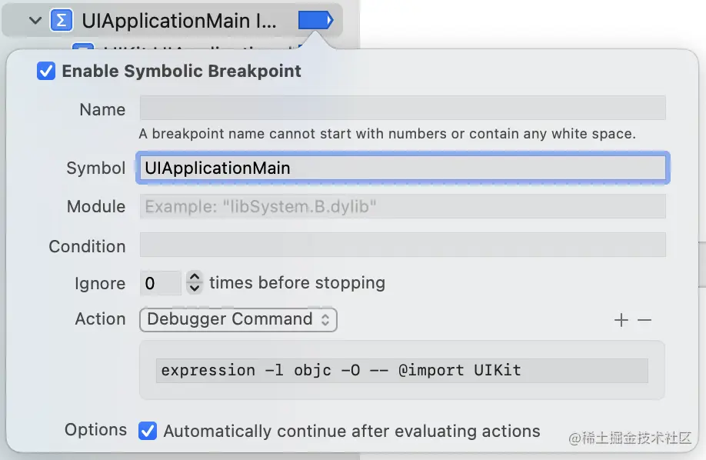This screenshot has width=706, height=460.
Task: Remove the action with the minus icon
Action: point(644,320)
